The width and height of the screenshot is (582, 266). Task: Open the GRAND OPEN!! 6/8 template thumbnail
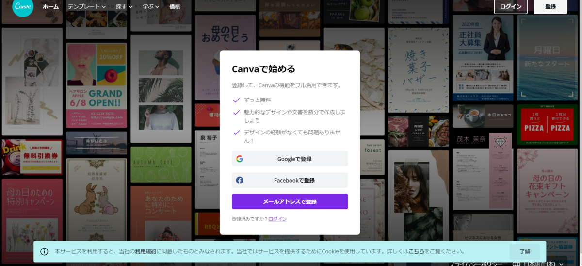point(97,85)
